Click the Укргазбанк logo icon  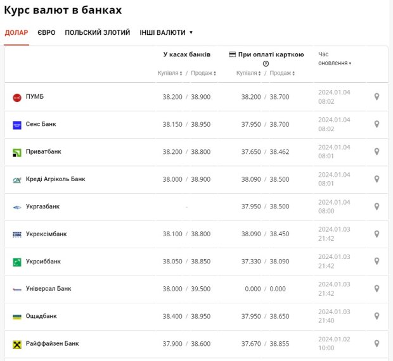pos(17,207)
